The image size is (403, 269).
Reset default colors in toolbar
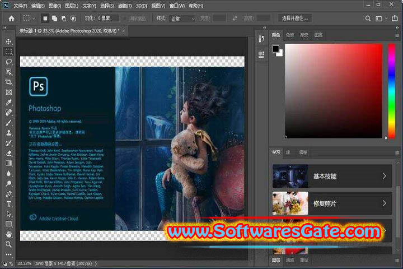point(5,263)
